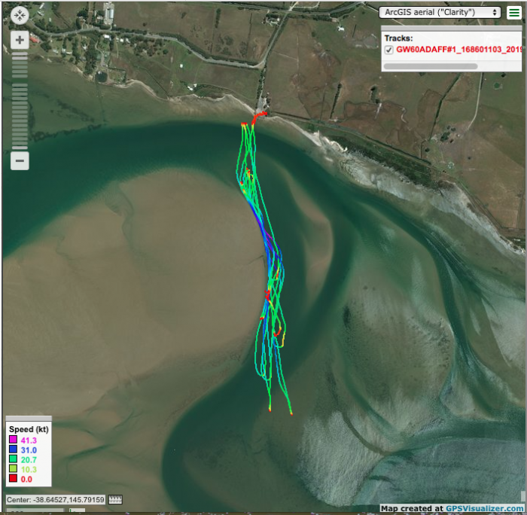Click the magenta 41.3 kt speed swatch
527x515 pixels.
[x=13, y=440]
